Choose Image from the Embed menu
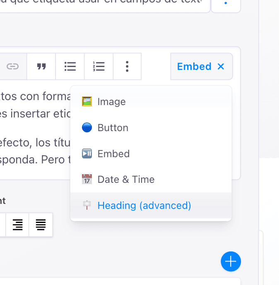The height and width of the screenshot is (285, 279). (111, 101)
